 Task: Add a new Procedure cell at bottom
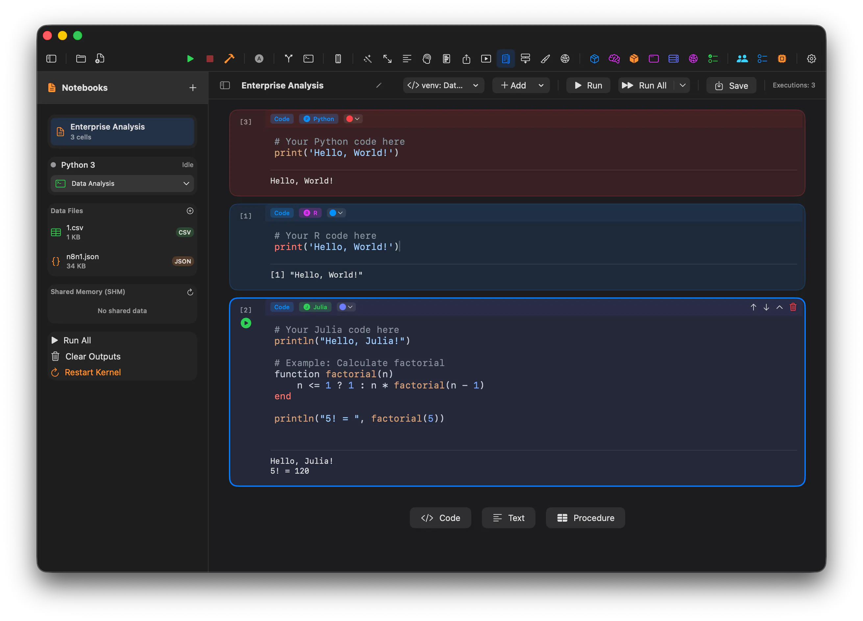[586, 518]
